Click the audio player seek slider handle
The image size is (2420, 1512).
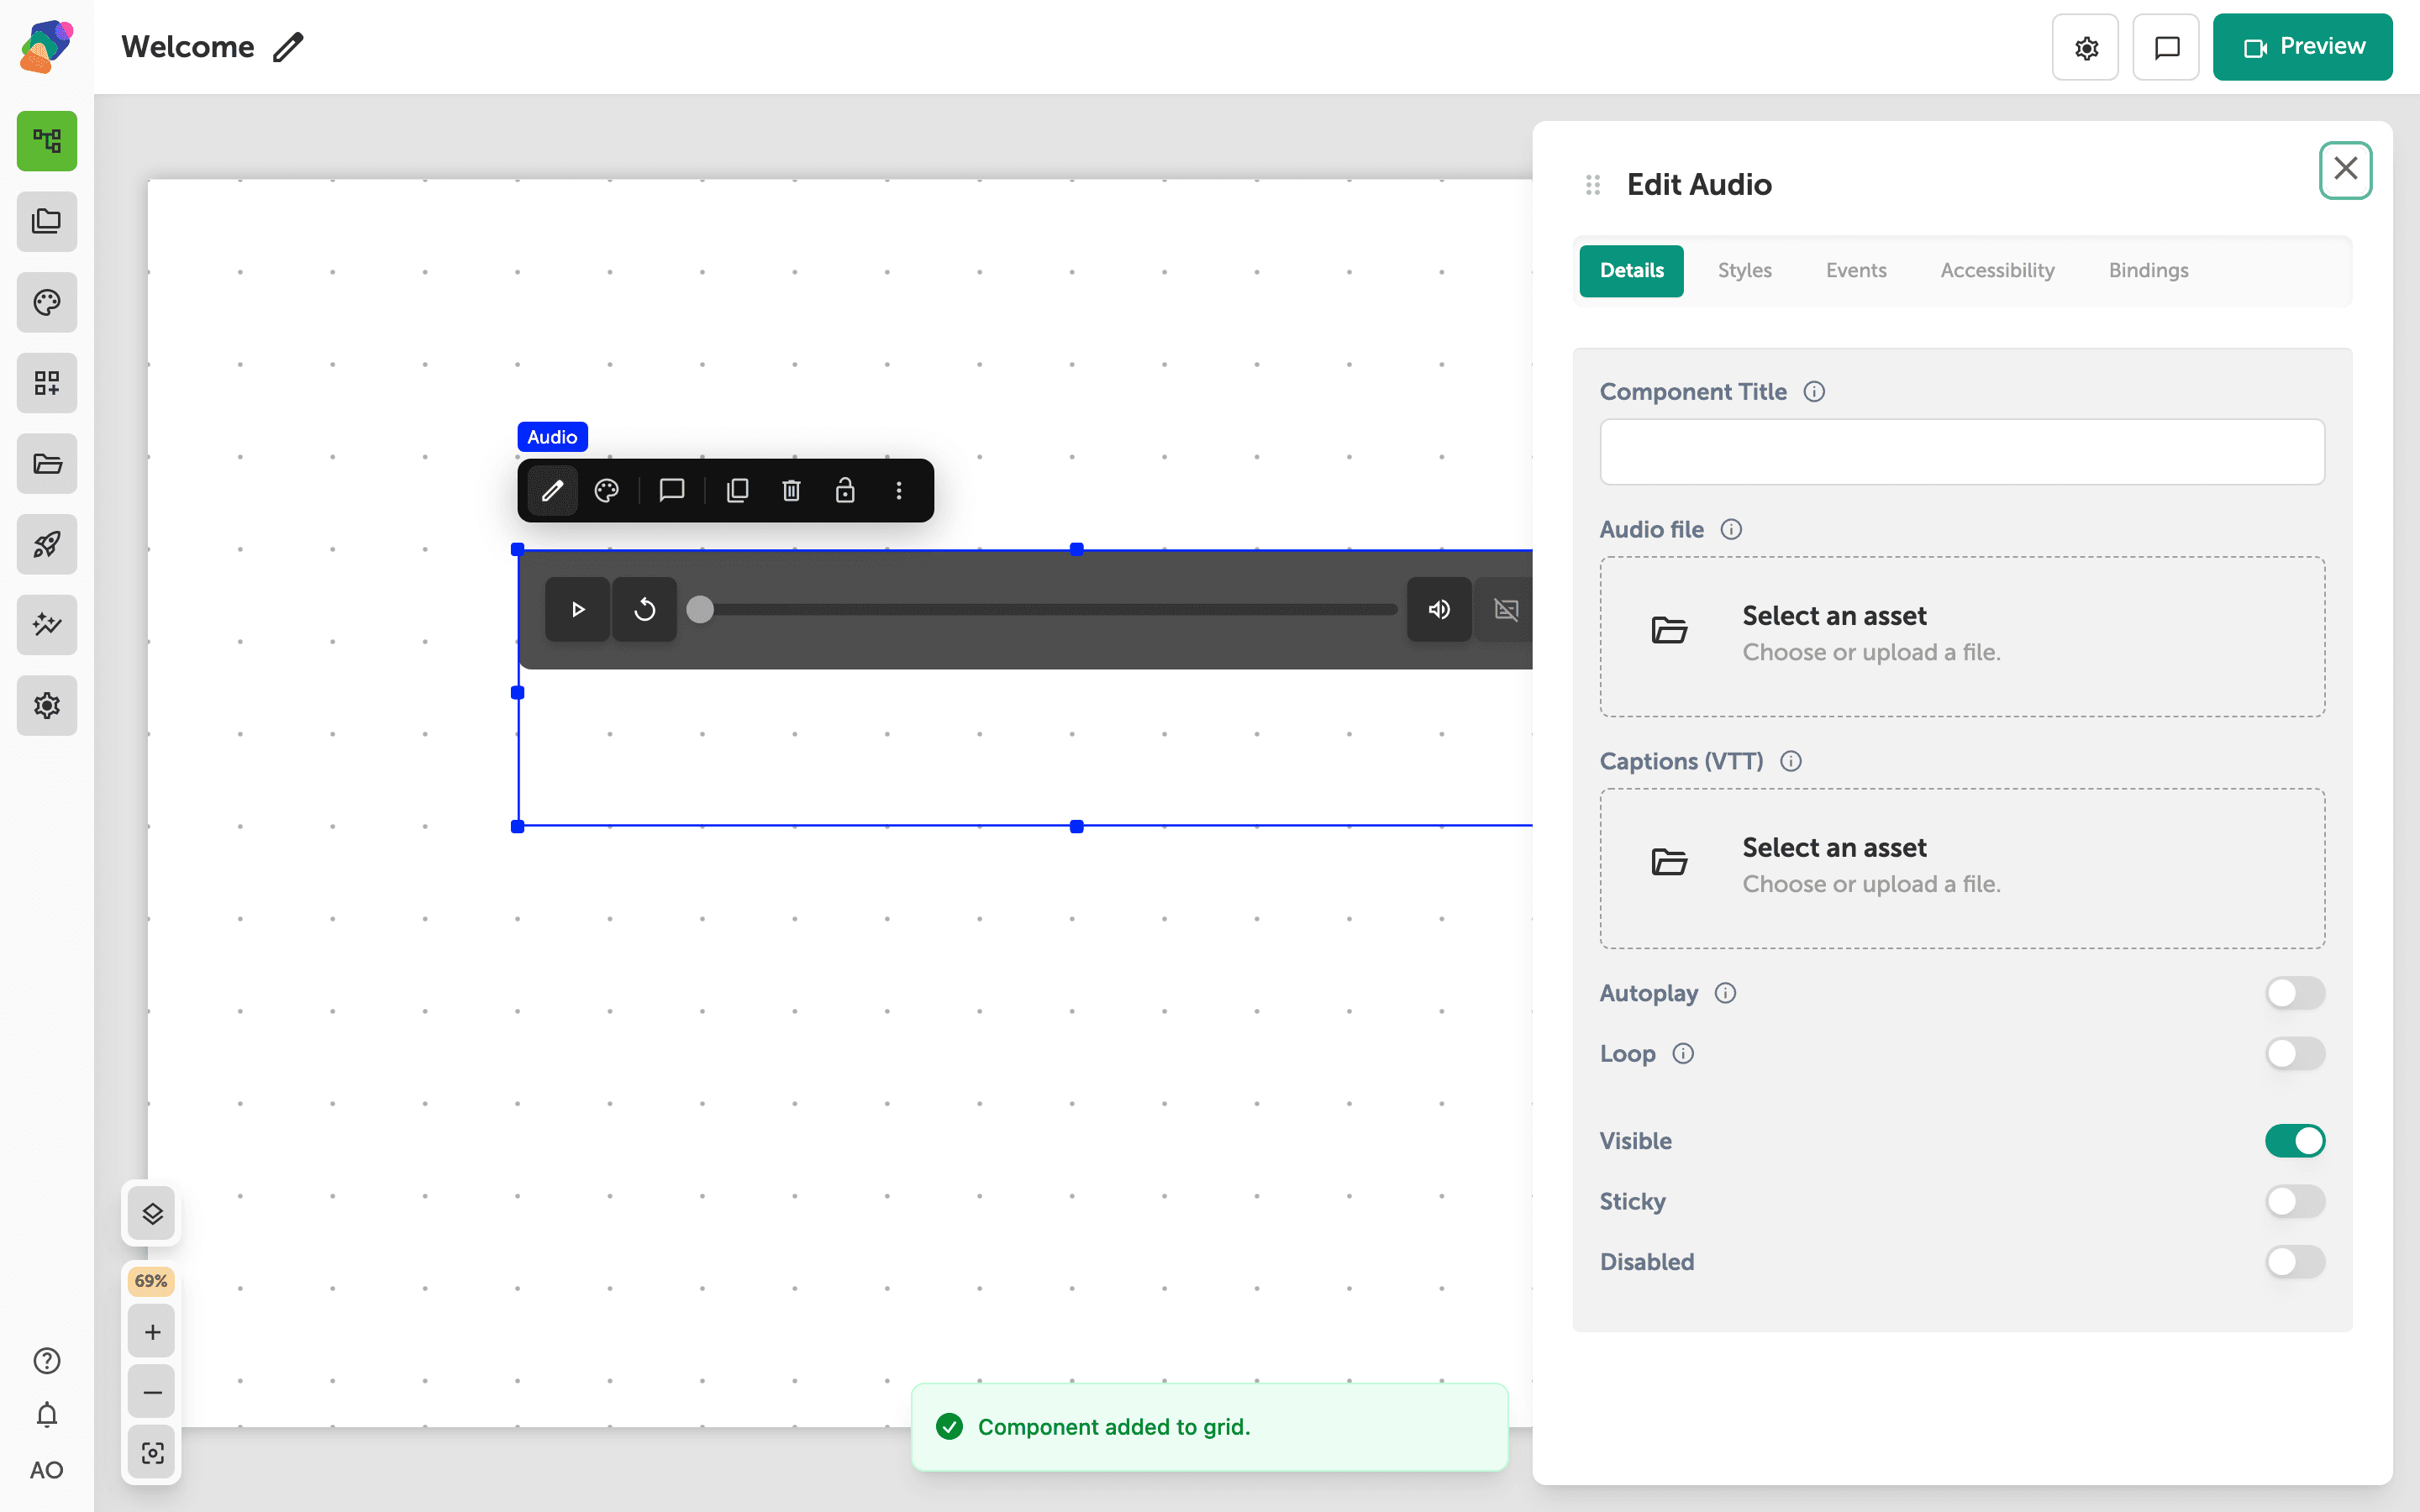(700, 609)
